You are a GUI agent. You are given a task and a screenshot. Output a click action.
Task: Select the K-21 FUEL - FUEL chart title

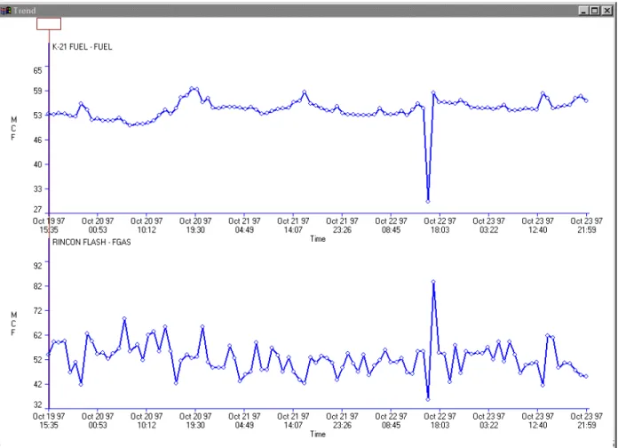point(83,47)
